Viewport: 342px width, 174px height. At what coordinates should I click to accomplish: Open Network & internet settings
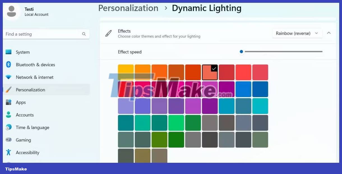[x=8, y=77]
